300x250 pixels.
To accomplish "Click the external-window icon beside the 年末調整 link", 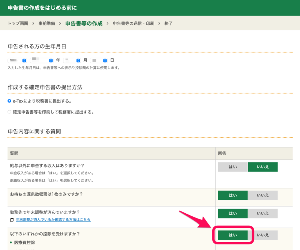I will 12,220.
